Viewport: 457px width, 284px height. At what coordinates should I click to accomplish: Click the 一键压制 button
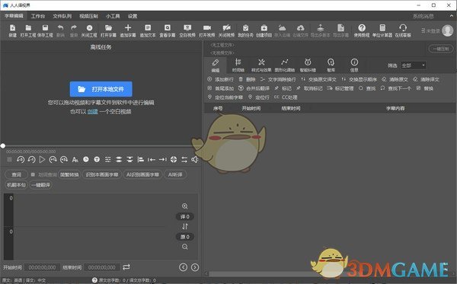click(x=441, y=49)
